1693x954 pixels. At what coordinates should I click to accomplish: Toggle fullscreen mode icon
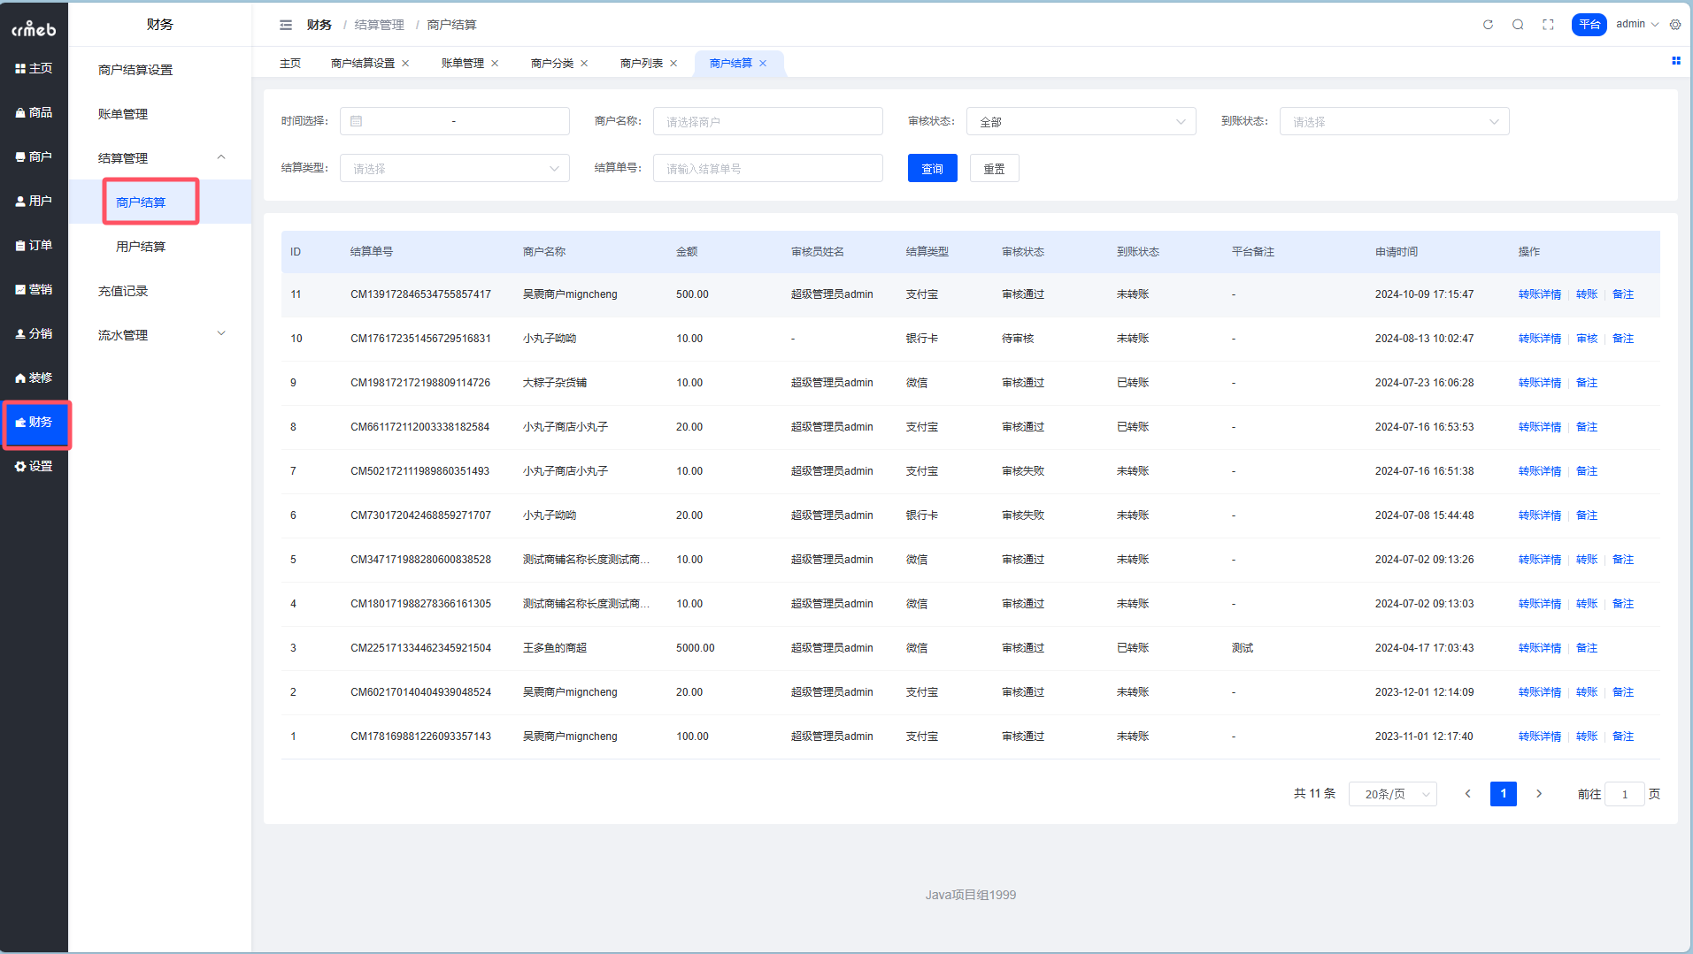point(1548,25)
